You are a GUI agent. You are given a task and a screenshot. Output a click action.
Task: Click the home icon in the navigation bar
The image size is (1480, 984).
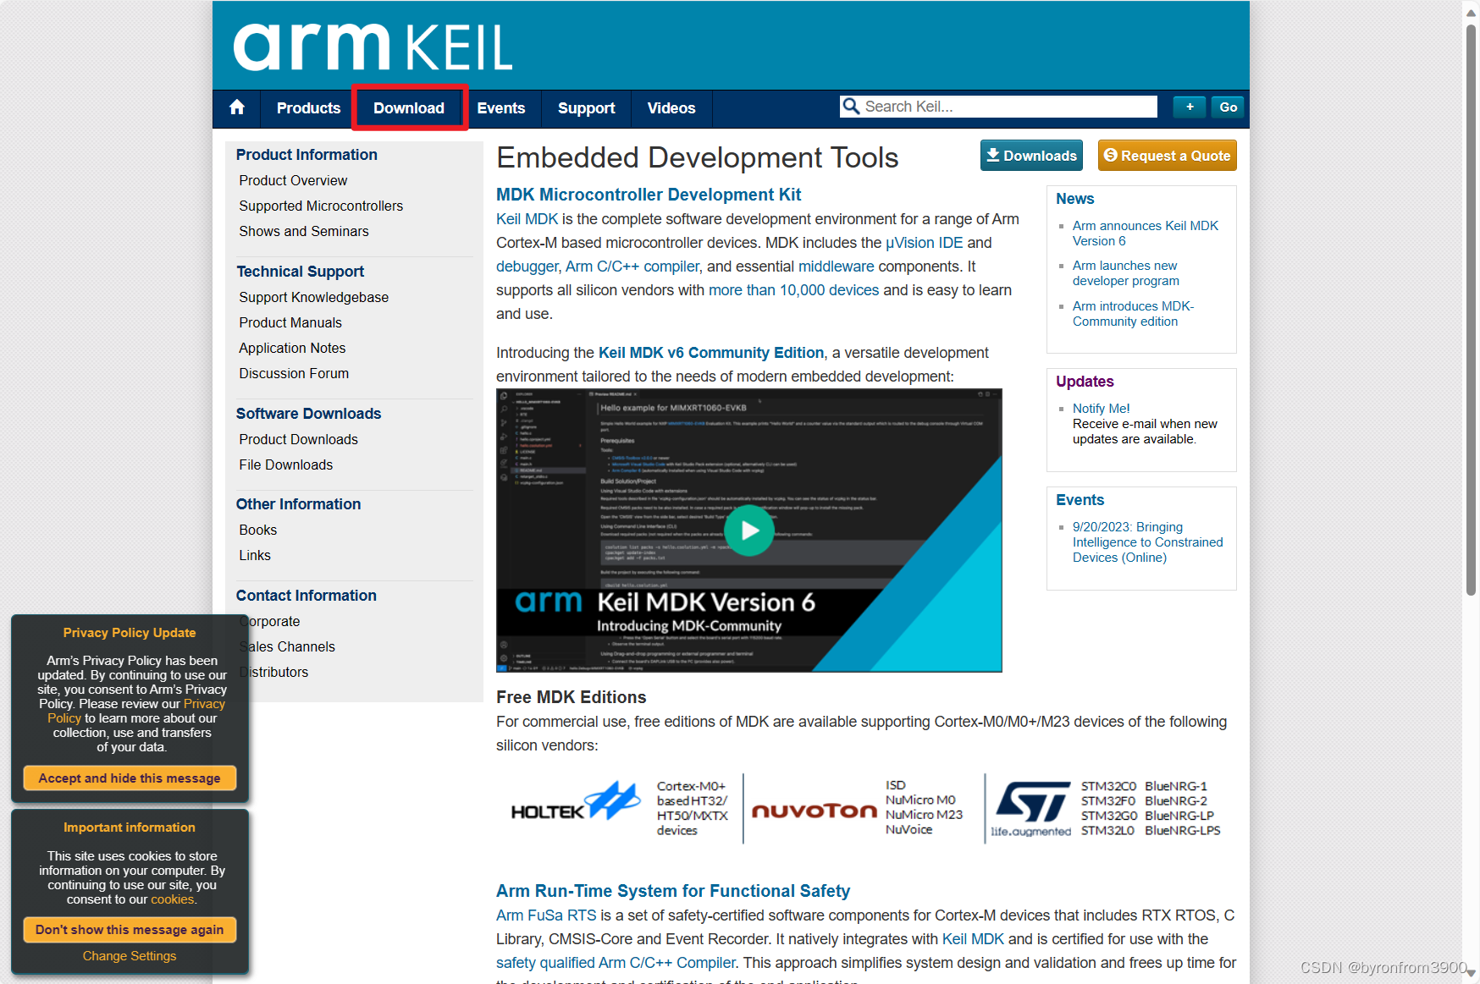coord(237,108)
